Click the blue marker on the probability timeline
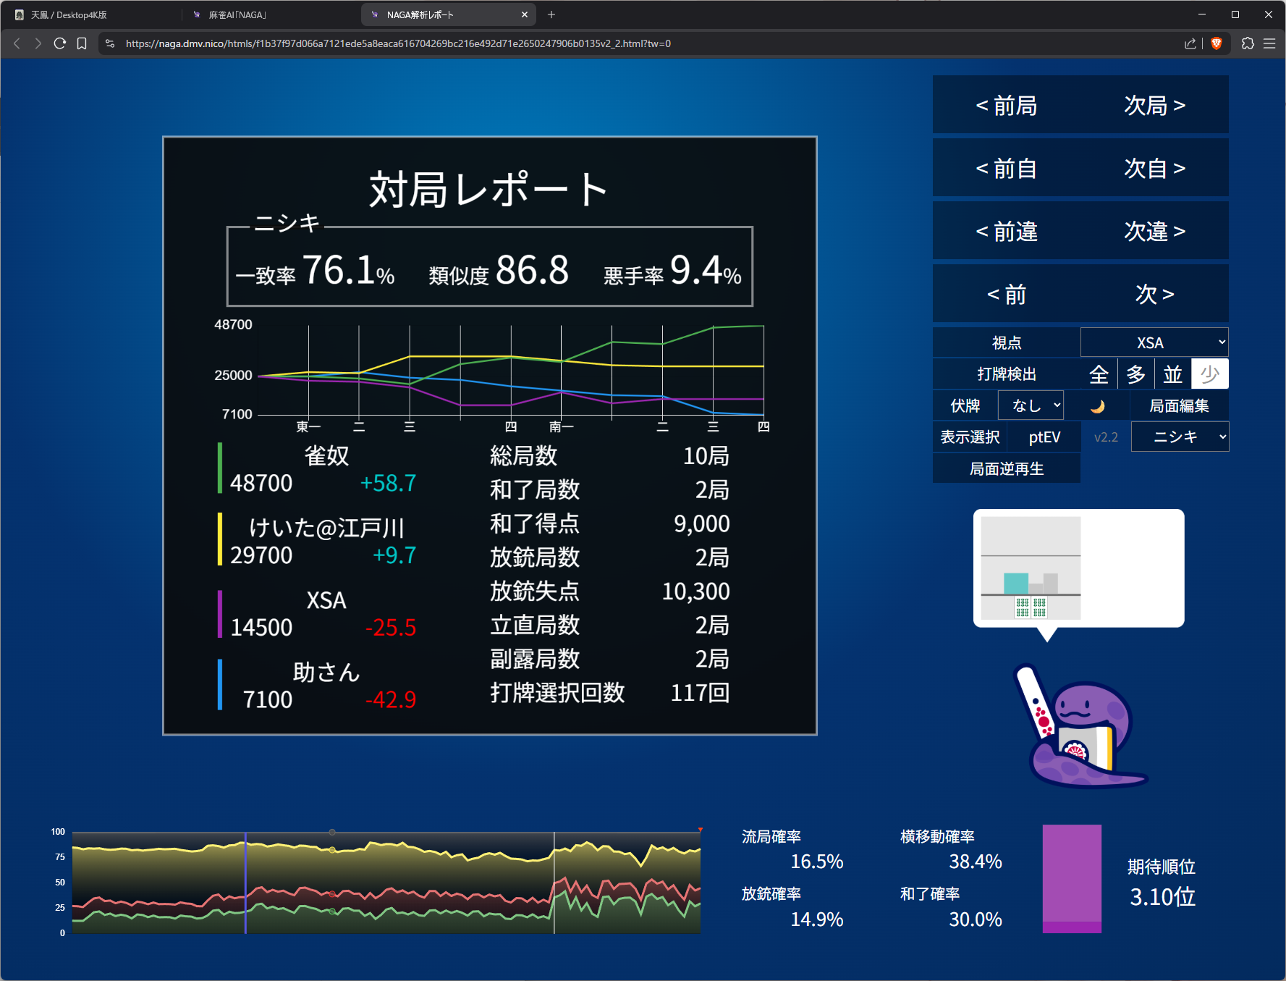The image size is (1286, 981). [245, 882]
